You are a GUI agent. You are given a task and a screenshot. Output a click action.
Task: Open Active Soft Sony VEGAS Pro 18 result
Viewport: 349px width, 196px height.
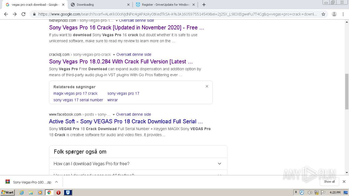point(126,121)
